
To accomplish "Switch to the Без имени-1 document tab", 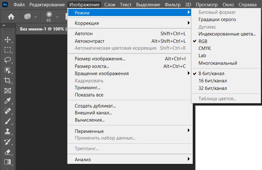I will (42, 29).
